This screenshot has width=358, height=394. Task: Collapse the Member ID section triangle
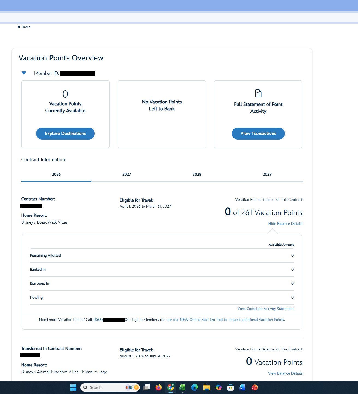[x=24, y=73]
